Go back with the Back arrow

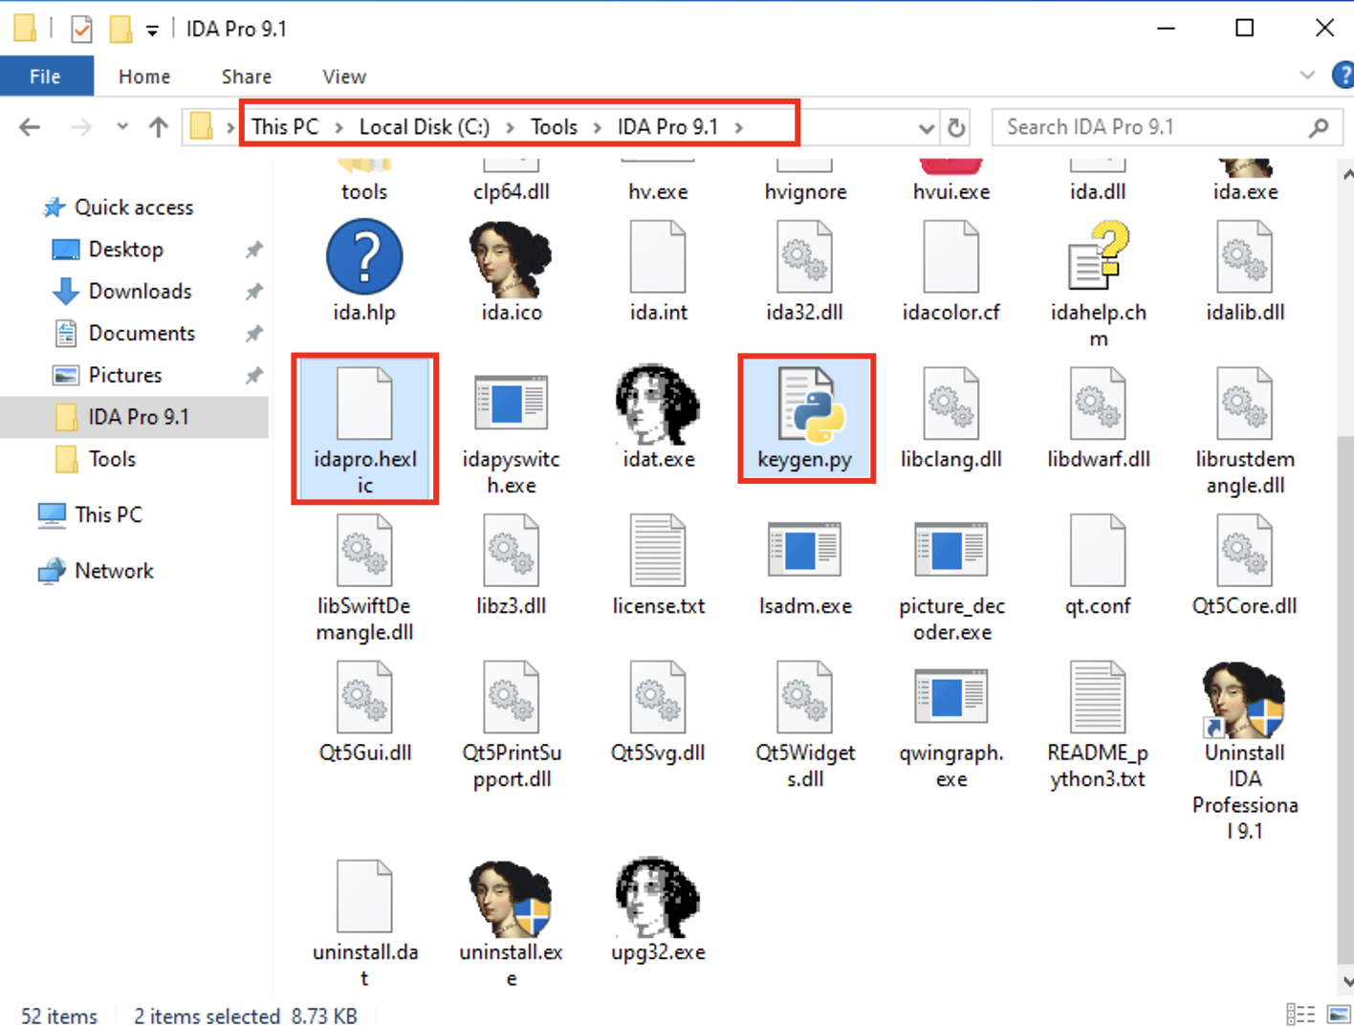click(x=30, y=126)
